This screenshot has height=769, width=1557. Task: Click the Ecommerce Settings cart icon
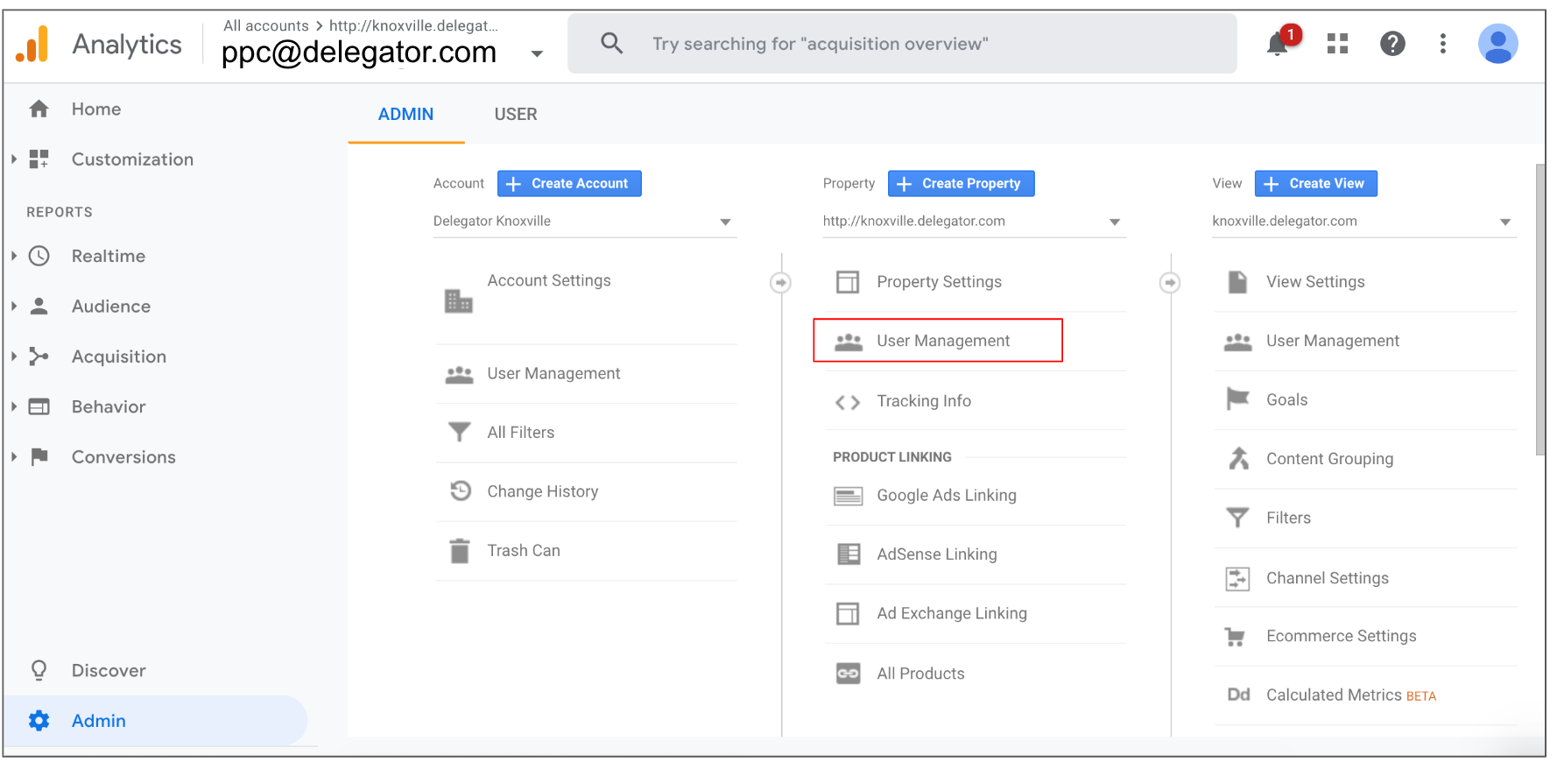(x=1235, y=637)
